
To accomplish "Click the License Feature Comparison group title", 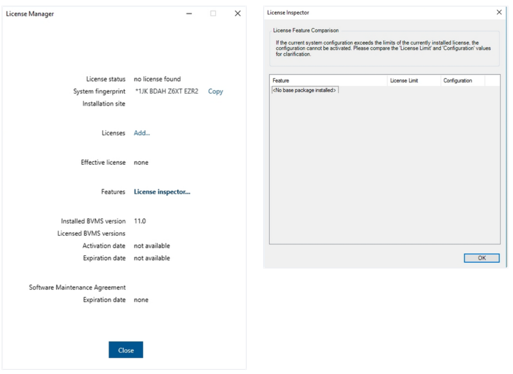I will [x=306, y=31].
